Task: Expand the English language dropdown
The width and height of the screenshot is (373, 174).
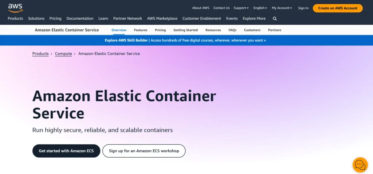Action: click(x=260, y=8)
